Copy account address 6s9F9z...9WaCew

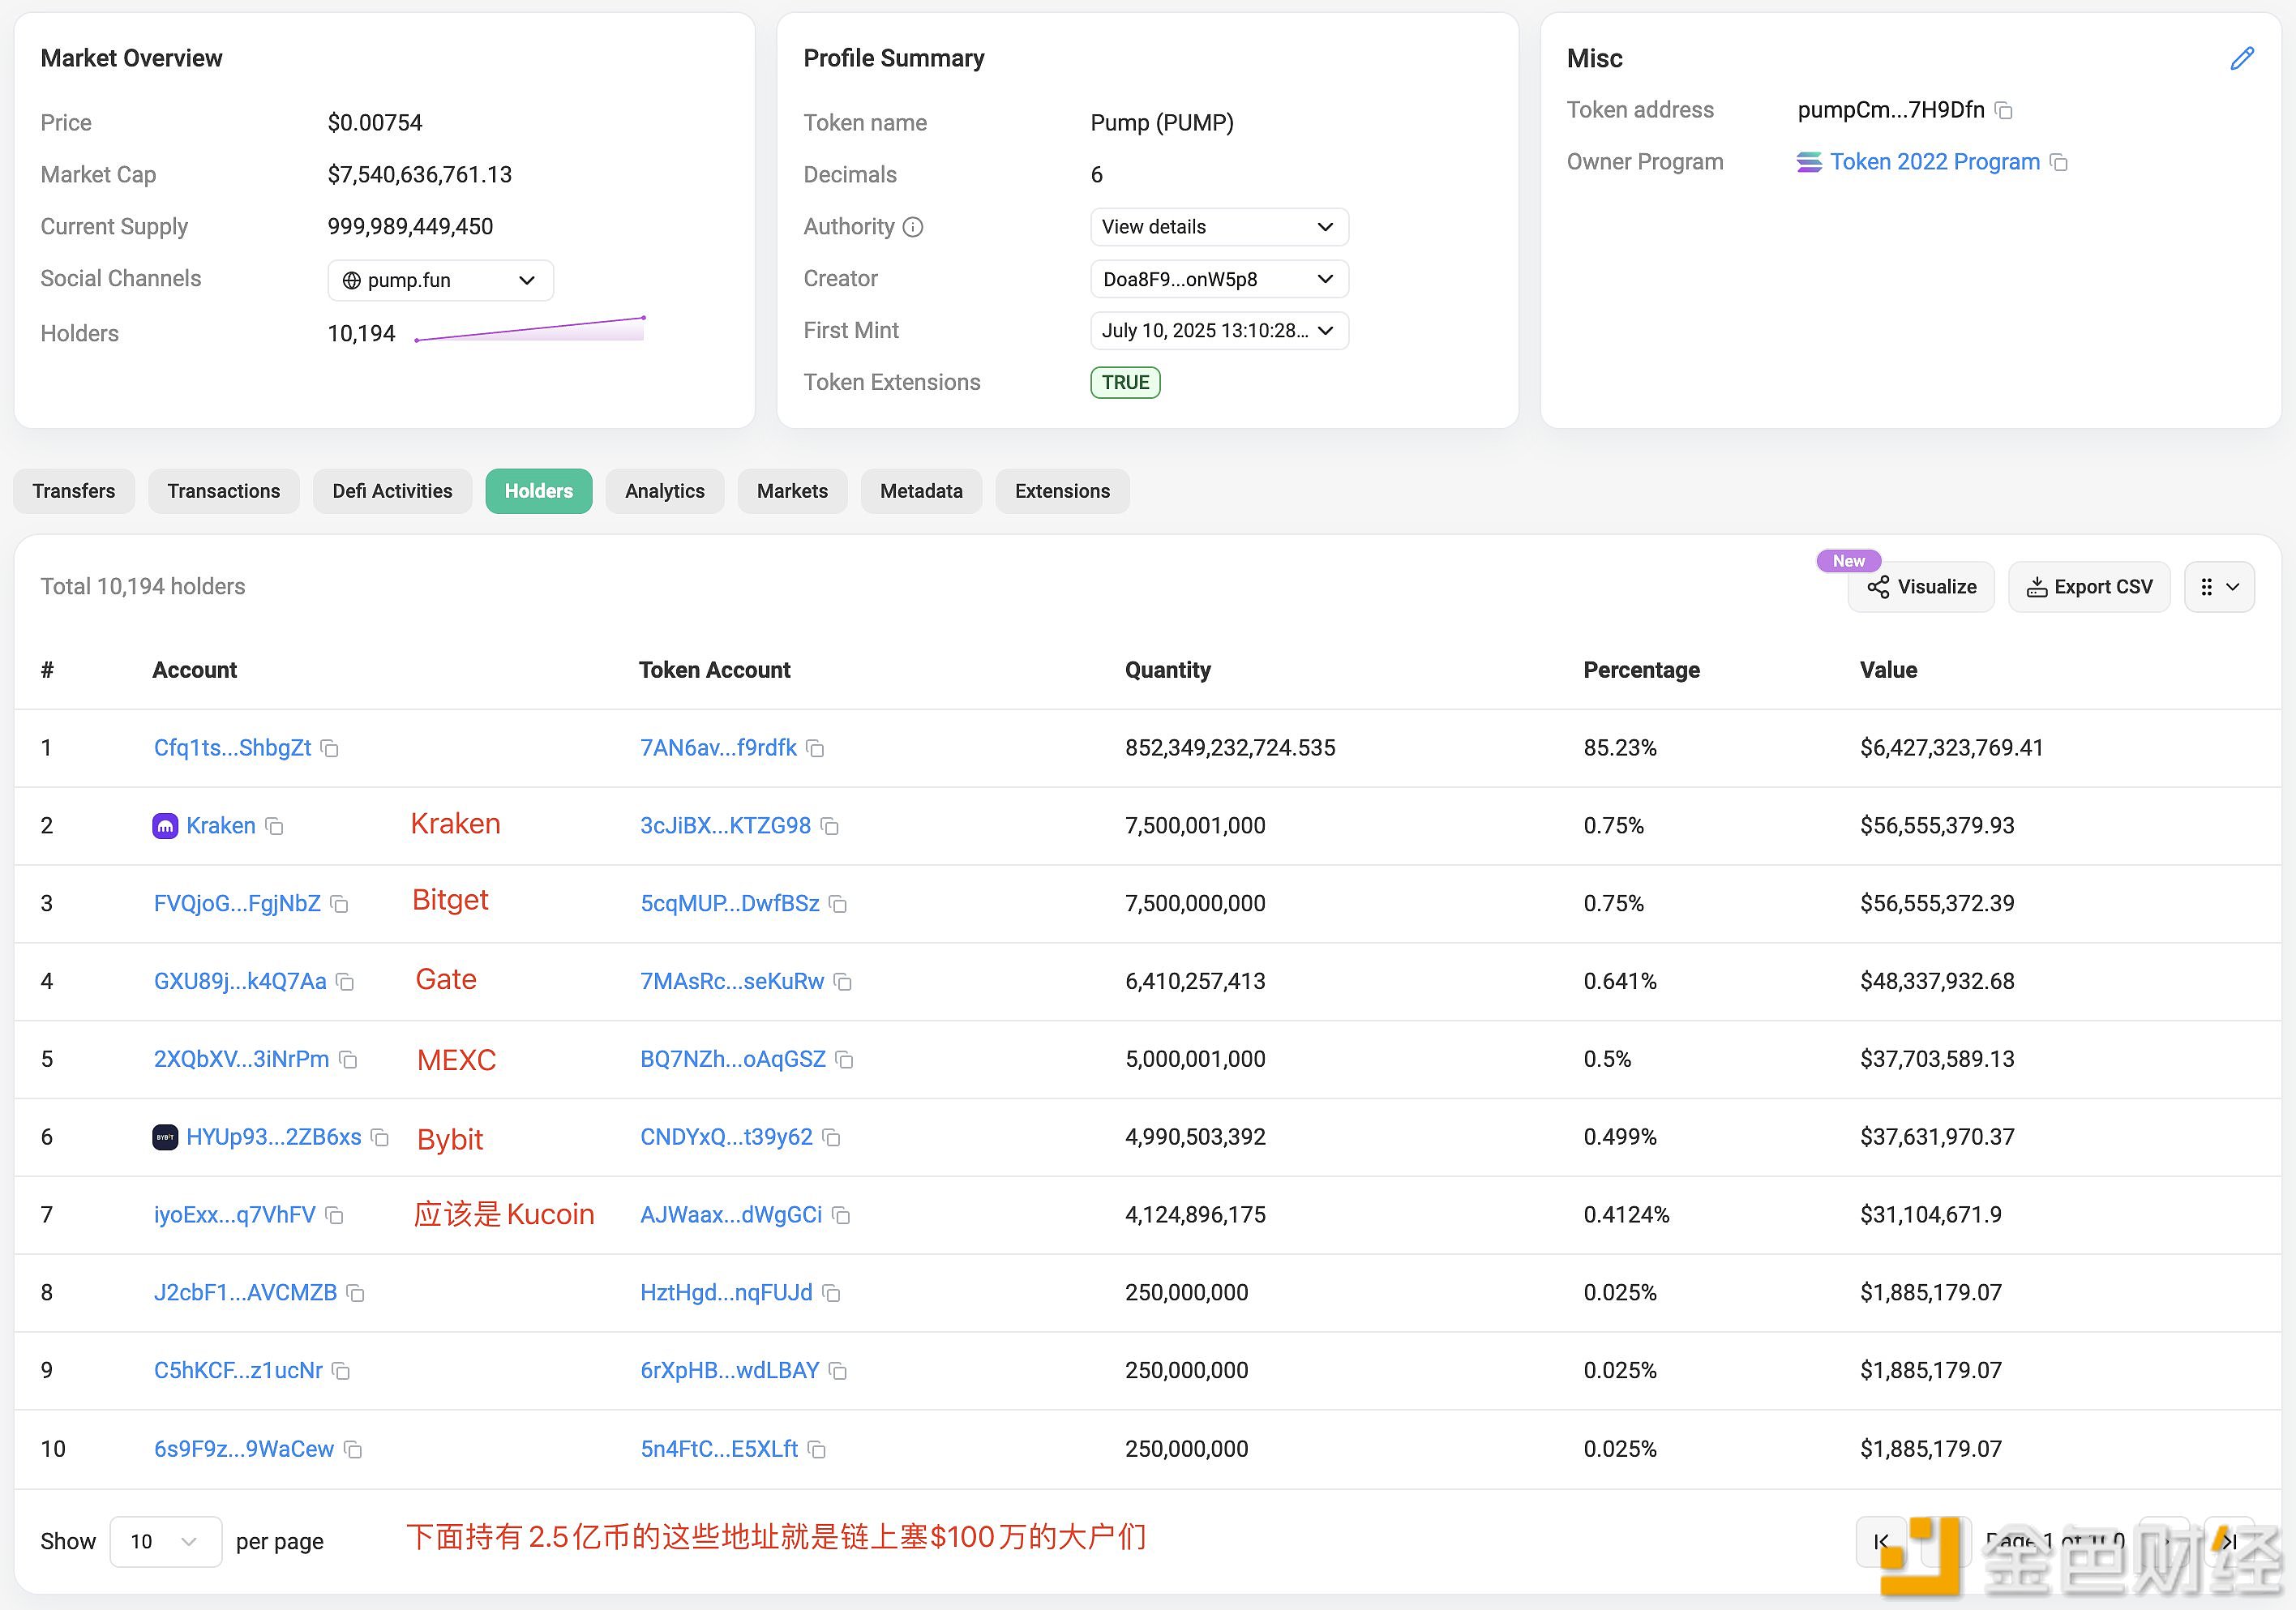(353, 1450)
